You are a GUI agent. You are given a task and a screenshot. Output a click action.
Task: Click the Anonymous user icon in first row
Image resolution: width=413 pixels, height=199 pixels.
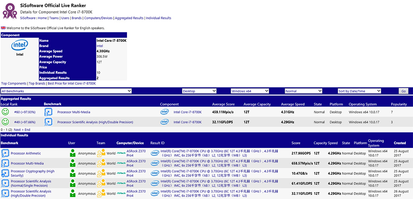click(73, 153)
